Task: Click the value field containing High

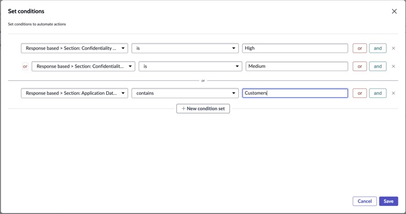Action: pyautogui.click(x=295, y=48)
